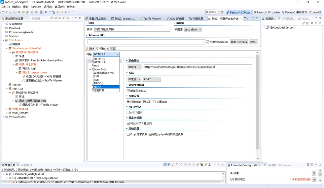
Task: Collapse the TestAssets tree node
Action: pyautogui.click(x=3, y=40)
